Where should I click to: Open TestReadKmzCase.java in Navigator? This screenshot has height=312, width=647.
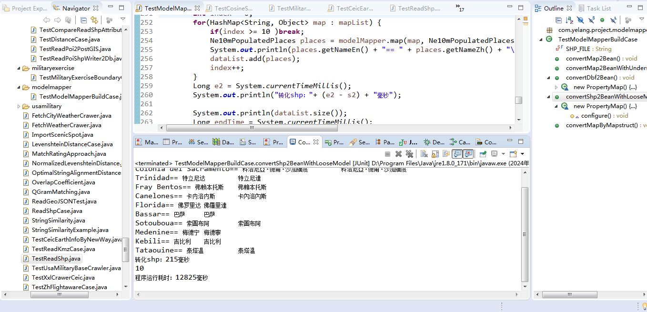[63, 249]
